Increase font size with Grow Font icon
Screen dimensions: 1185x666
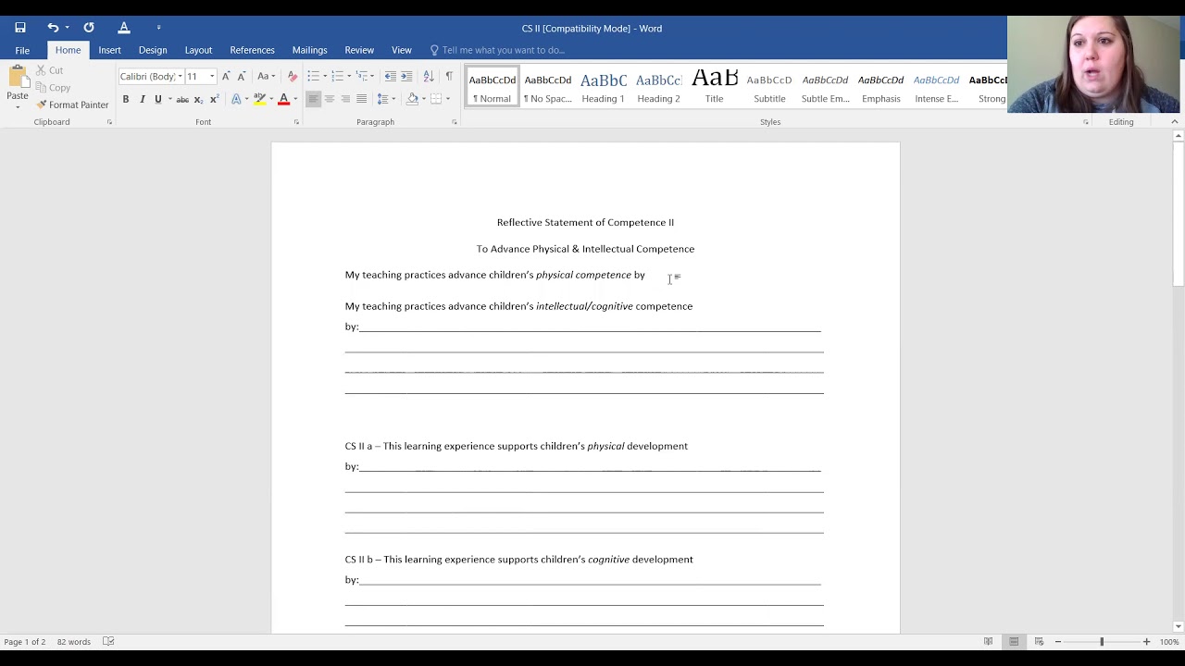point(226,76)
